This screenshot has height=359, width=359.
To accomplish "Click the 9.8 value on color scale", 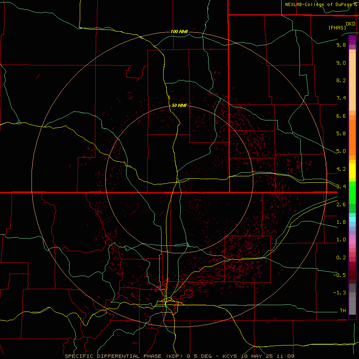I will click(341, 45).
